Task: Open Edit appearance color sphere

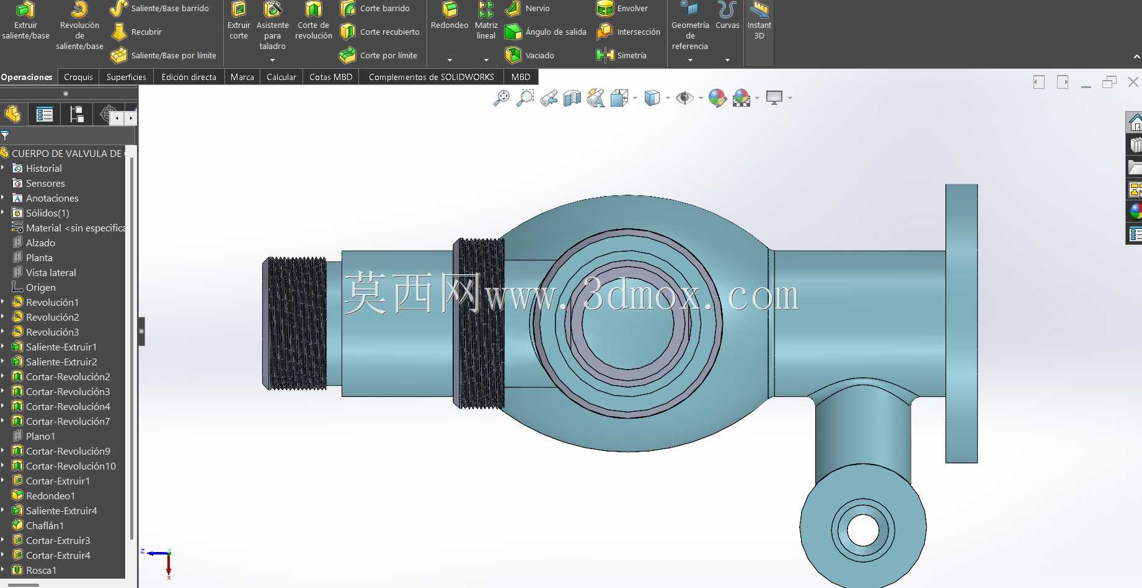Action: pos(717,98)
